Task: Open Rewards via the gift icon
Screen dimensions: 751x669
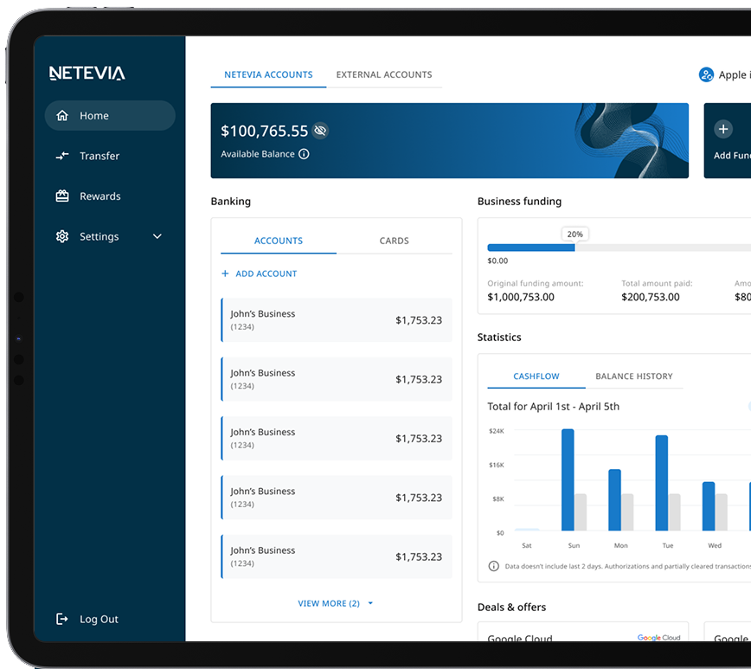Action: (62, 196)
